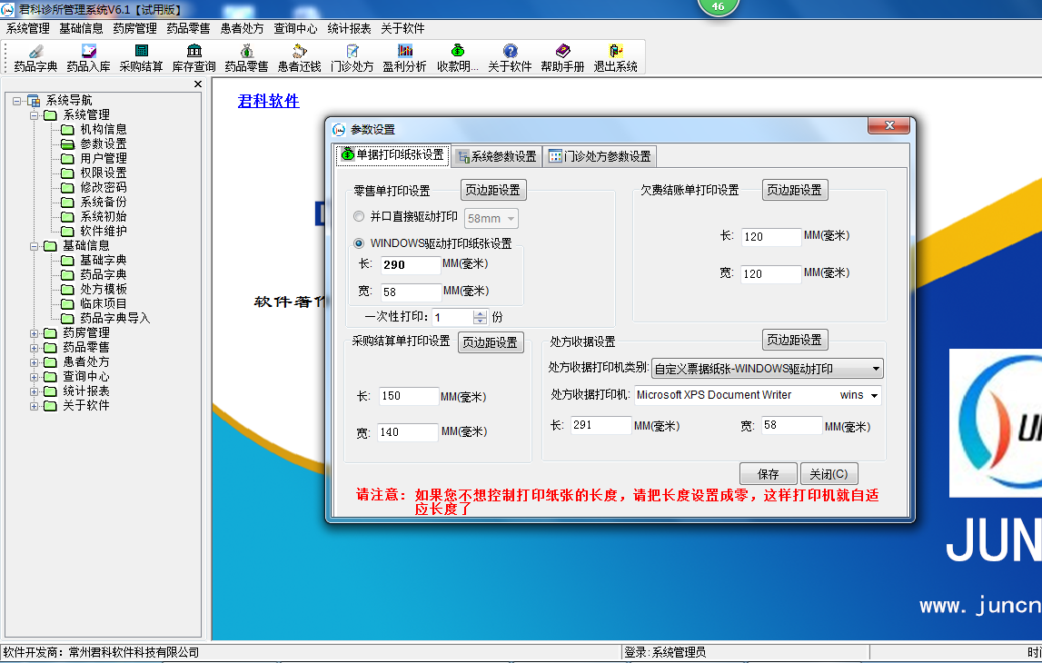Screen dimensions: 1042x663
Task: Open the 处方收据打印机 printer dropdown
Action: 875,395
